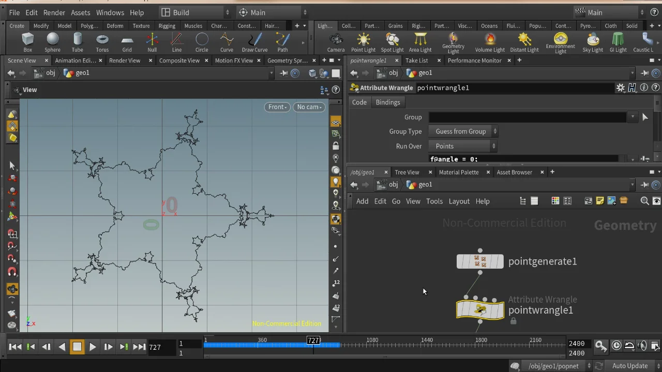Open the No cam camera menu
This screenshot has height=372, width=662.
pyautogui.click(x=309, y=107)
